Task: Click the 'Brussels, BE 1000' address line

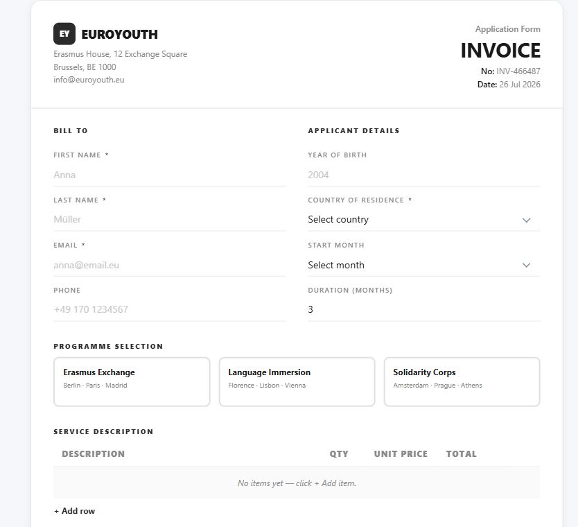Action: [x=85, y=67]
